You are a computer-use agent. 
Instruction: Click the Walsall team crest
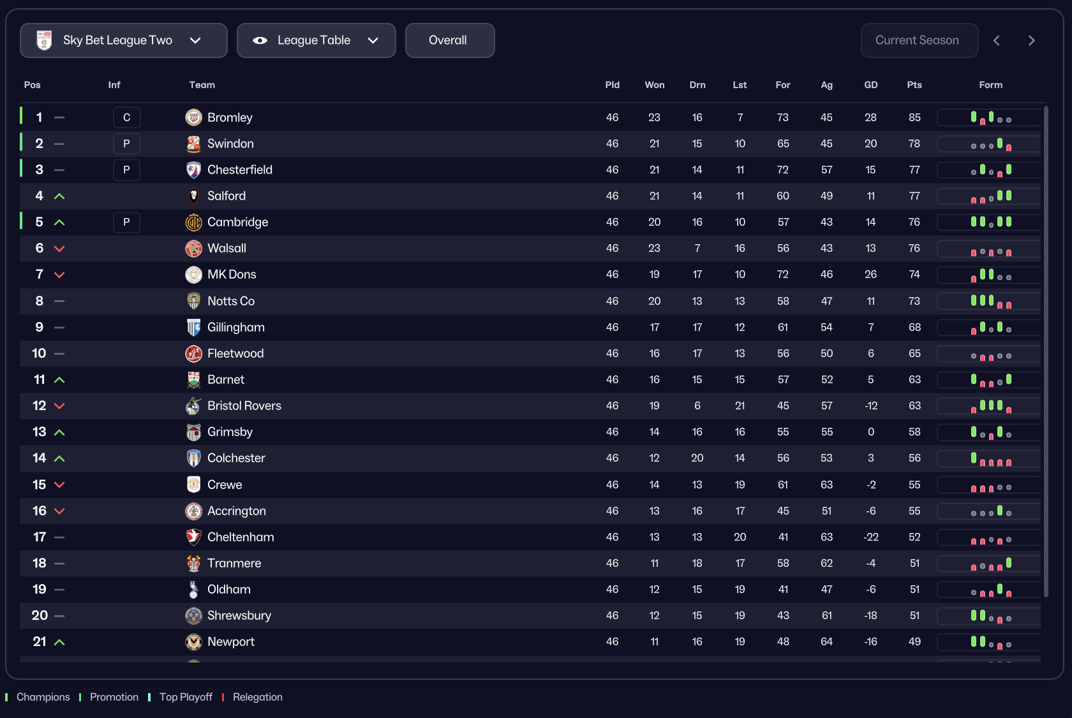tap(193, 248)
